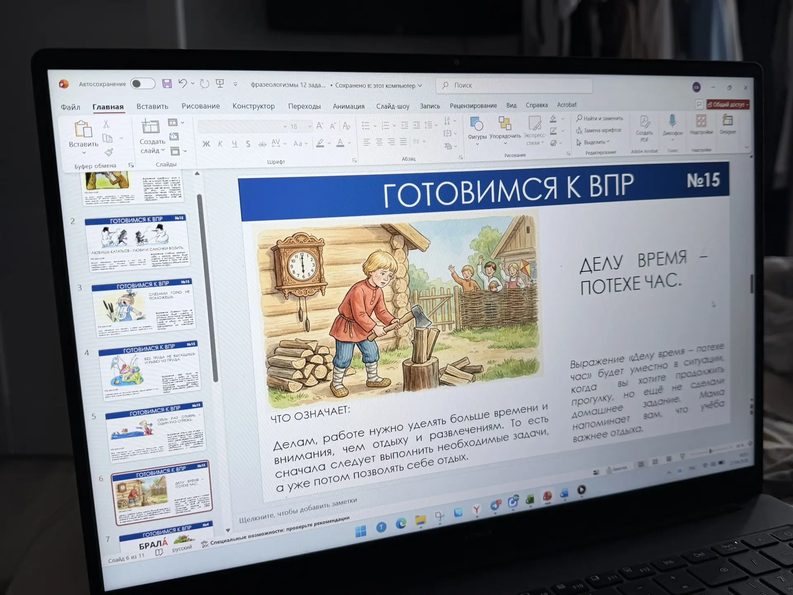The image size is (793, 595).
Task: Toggle Italic (К) formatting
Action: [220, 144]
